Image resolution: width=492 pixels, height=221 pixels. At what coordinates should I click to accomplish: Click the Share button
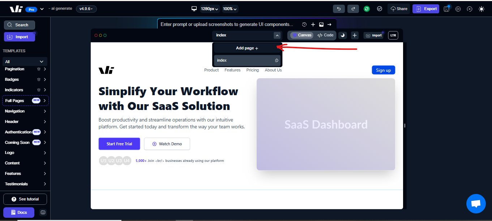(x=399, y=9)
